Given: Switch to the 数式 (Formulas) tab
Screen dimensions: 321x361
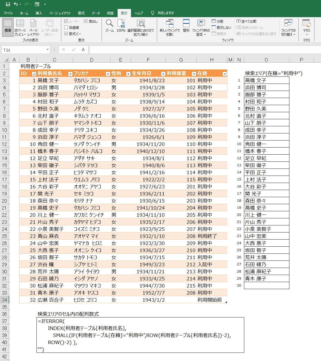Looking at the screenshot, I should tap(81, 13).
